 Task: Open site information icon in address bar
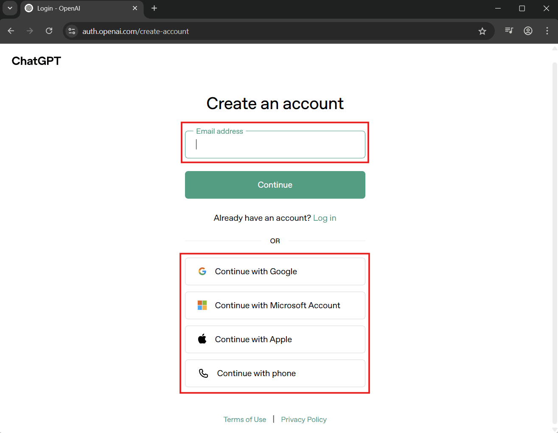click(x=72, y=31)
